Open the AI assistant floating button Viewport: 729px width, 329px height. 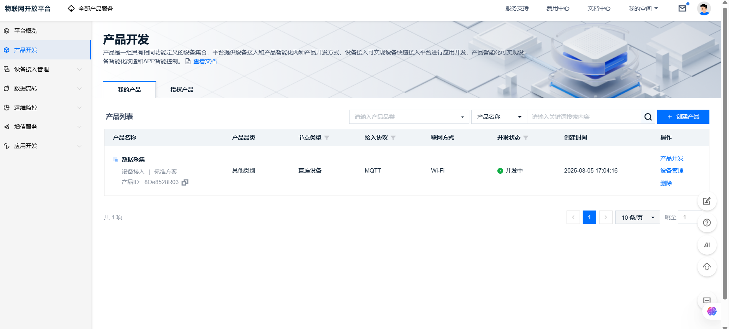(707, 245)
